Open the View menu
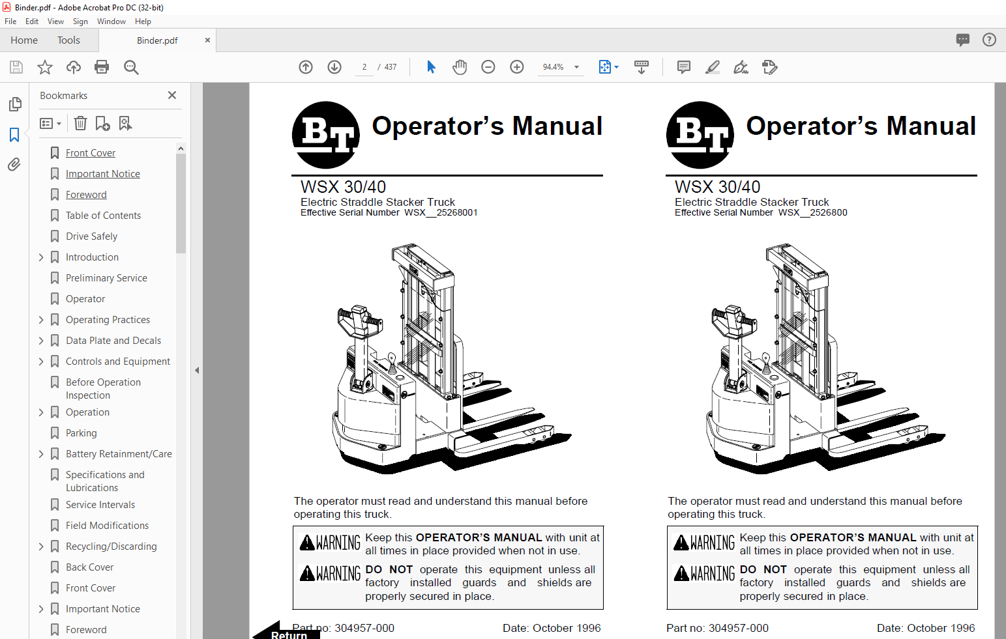1006x639 pixels. (x=55, y=21)
